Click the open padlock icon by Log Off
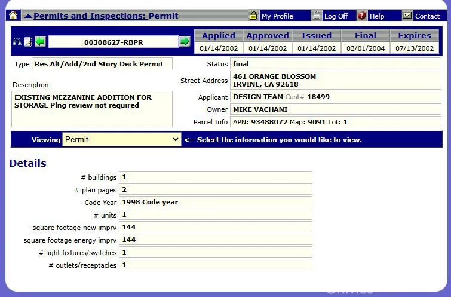The width and height of the screenshot is (451, 297). tap(317, 16)
